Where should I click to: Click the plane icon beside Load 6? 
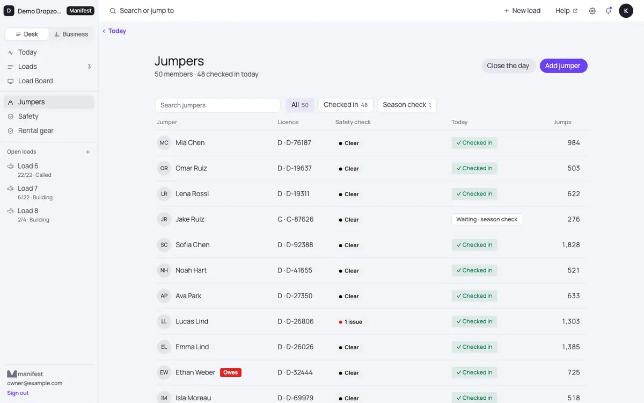(11, 167)
